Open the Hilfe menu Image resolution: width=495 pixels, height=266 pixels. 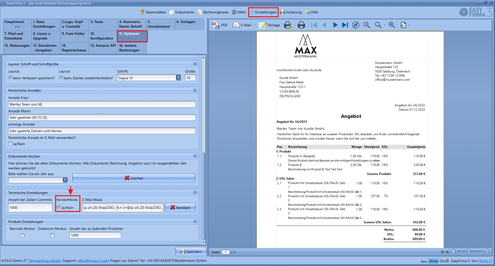pos(311,12)
